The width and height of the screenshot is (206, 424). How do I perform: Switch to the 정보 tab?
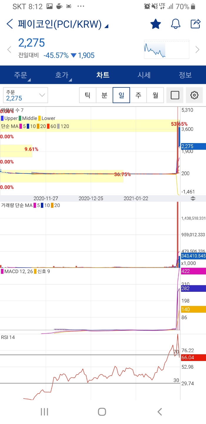coord(185,75)
